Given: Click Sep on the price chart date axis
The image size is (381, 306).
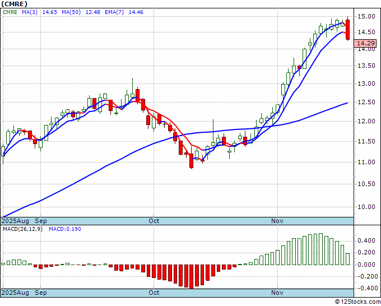Looking at the screenshot, I should (41, 221).
